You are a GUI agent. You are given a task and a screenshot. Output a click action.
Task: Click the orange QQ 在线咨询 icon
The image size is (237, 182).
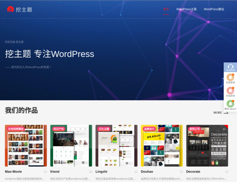230,78
